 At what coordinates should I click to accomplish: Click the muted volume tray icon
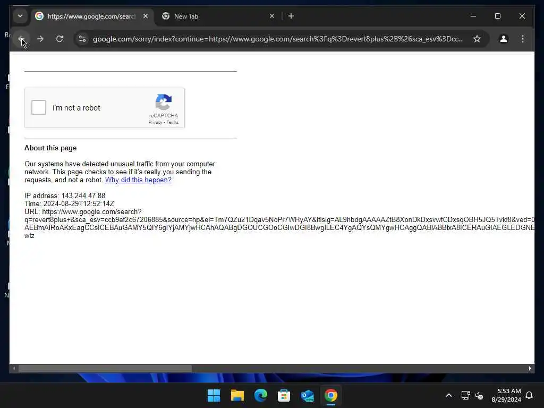tap(480, 395)
